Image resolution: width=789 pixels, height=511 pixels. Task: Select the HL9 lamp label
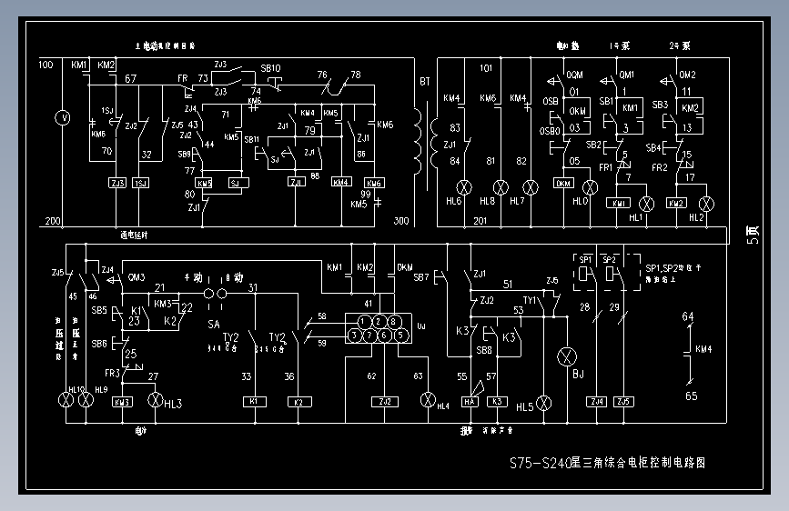pyautogui.click(x=101, y=390)
